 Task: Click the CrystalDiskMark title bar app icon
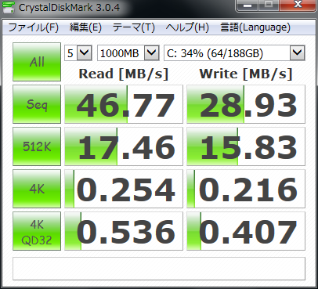pyautogui.click(x=9, y=7)
